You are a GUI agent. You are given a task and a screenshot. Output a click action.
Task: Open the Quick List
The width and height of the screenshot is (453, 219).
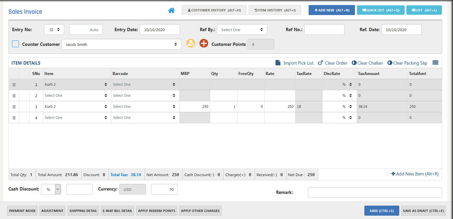pos(381,10)
